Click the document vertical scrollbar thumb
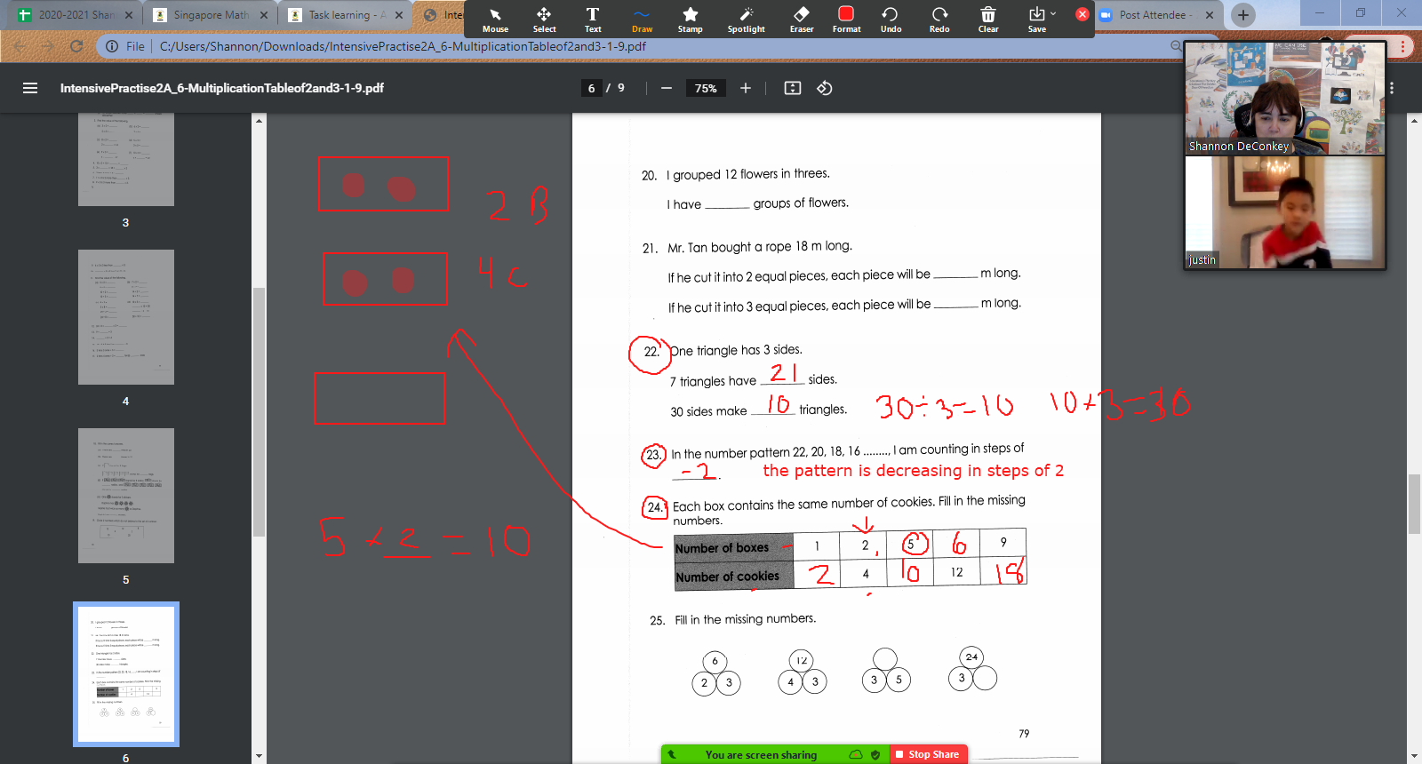Image resolution: width=1422 pixels, height=764 pixels. [x=1414, y=504]
